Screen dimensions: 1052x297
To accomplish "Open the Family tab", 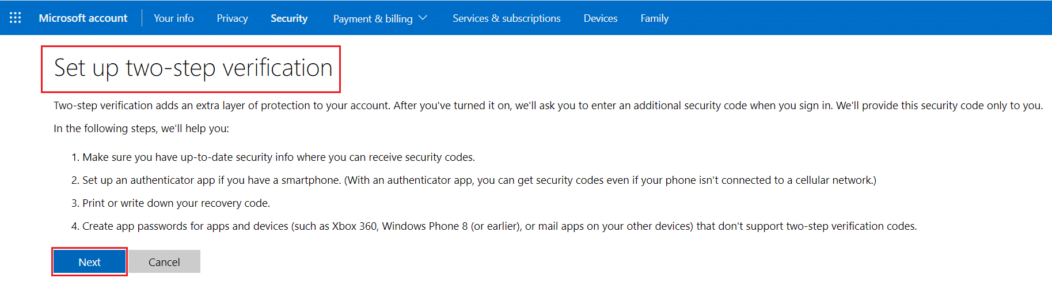I will (x=654, y=18).
